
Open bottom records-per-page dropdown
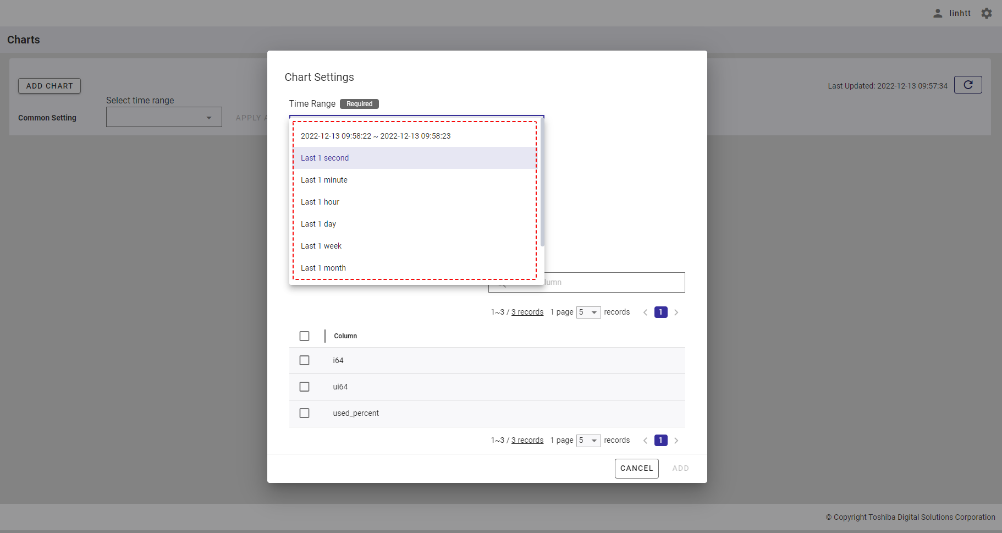click(x=588, y=441)
